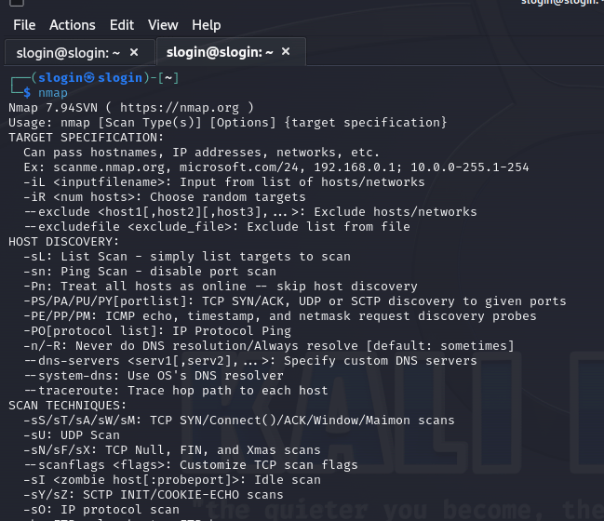Click the -sU: UDP Scan line

pos(72,435)
